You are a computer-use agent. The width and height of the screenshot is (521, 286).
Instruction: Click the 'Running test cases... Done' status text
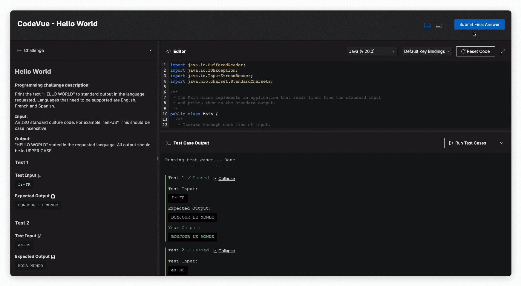200,160
